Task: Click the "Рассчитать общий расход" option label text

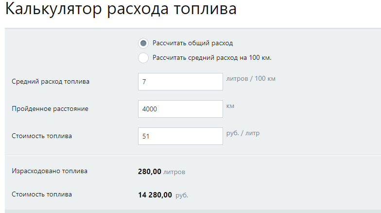Action: point(193,43)
